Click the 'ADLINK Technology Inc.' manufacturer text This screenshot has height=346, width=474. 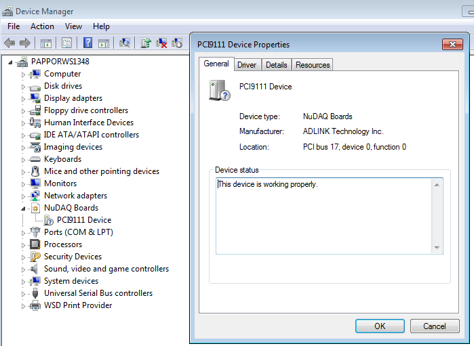point(343,131)
